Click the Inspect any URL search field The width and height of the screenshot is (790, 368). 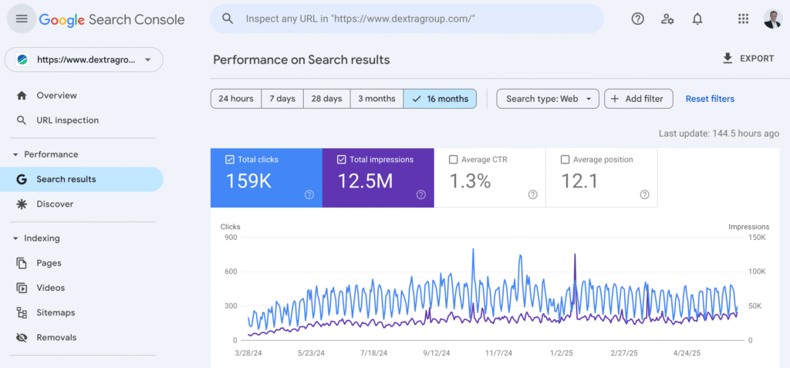[x=407, y=19]
